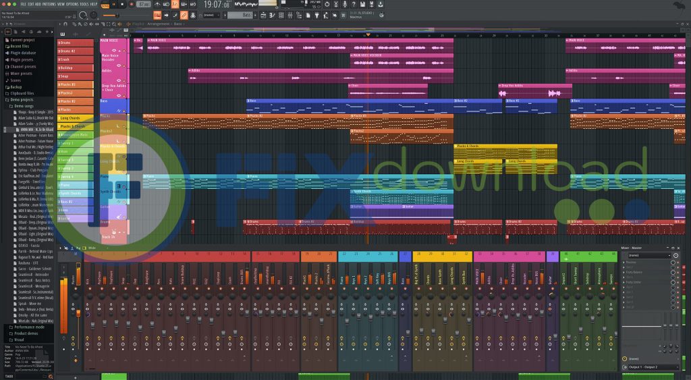This screenshot has height=380, width=691.
Task: Collapse the Demo projects folder
Action: click(x=22, y=99)
